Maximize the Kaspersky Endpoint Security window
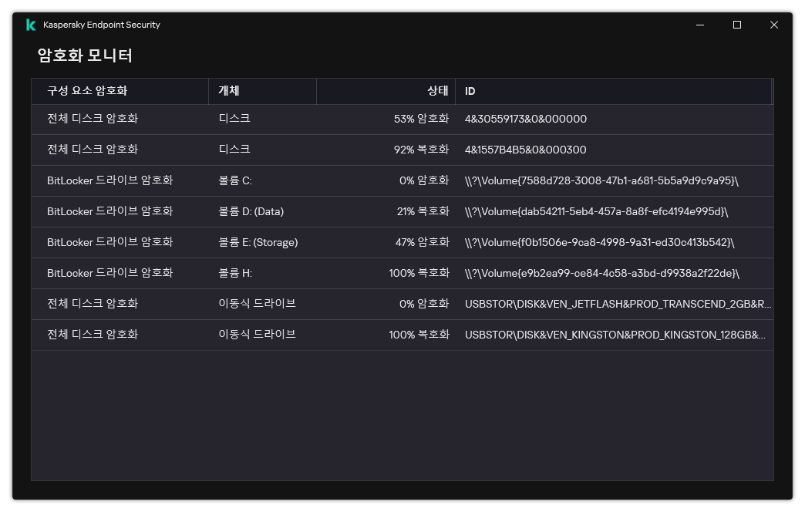Screen dimensions: 805x512 pyautogui.click(x=736, y=24)
